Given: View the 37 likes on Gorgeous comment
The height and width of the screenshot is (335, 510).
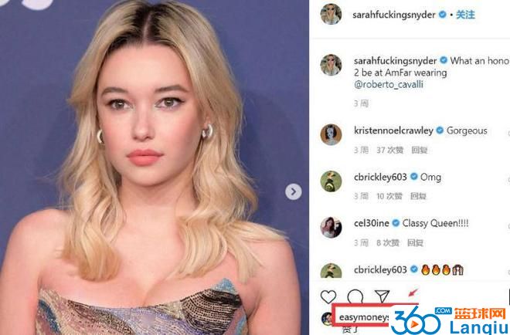Looking at the screenshot, I should tap(390, 150).
